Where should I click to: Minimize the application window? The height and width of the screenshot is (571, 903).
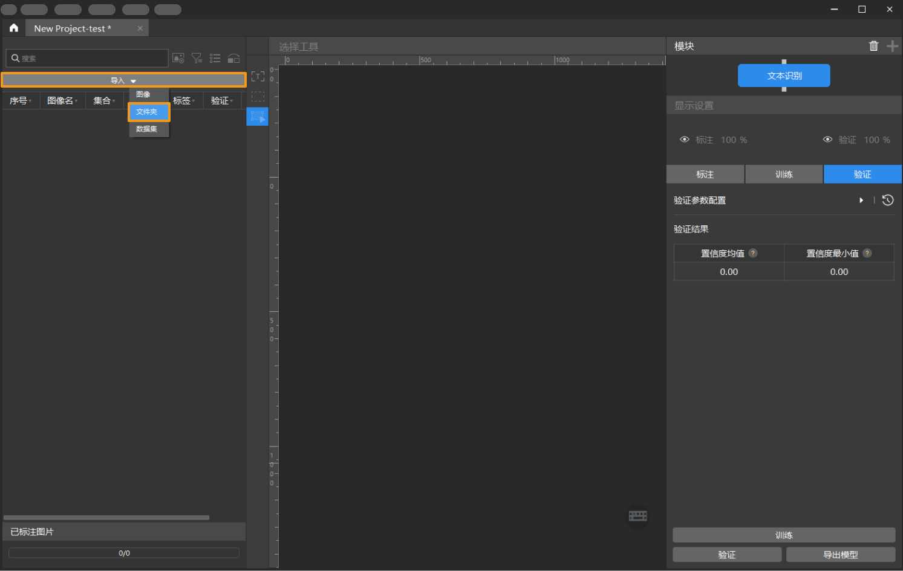click(835, 9)
